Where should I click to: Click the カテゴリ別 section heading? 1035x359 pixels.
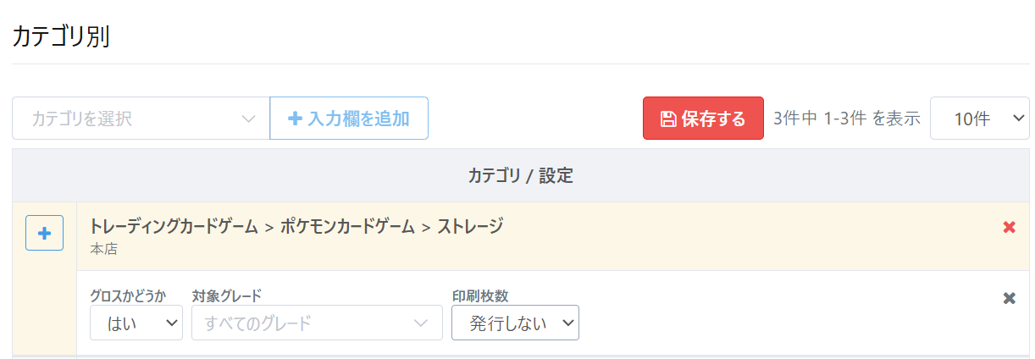coord(60,37)
